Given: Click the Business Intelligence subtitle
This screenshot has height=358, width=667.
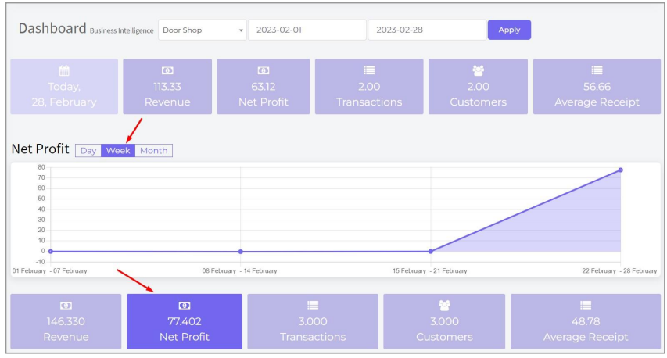Looking at the screenshot, I should 122,30.
